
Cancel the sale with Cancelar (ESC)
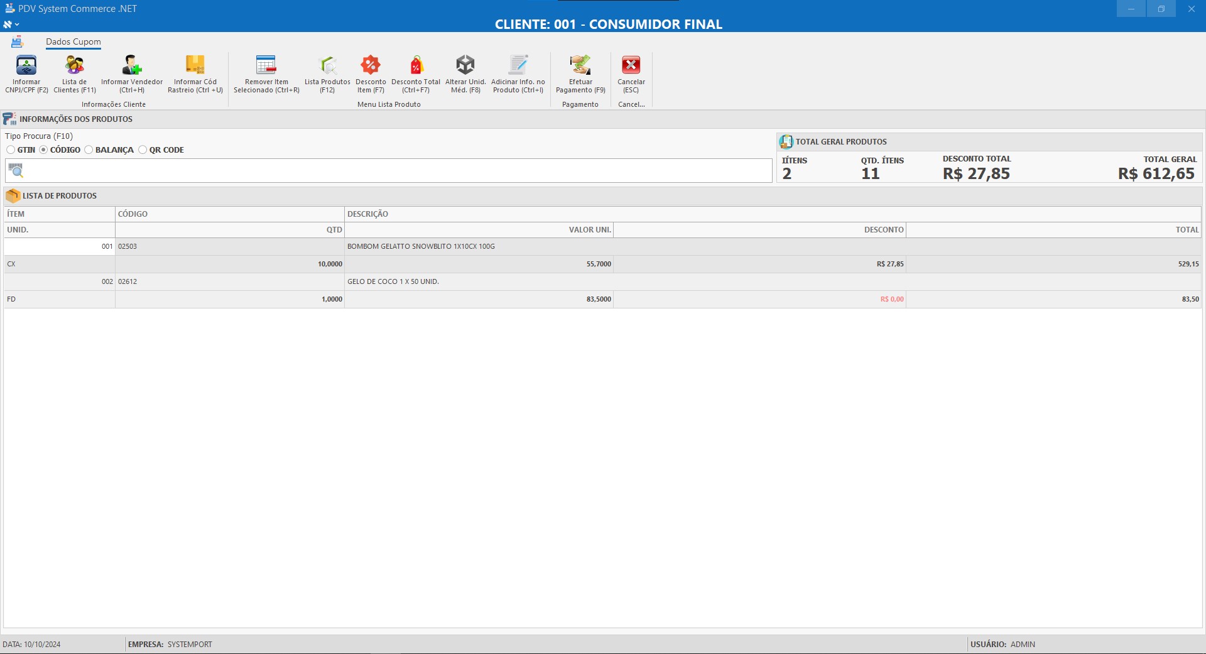coord(631,65)
